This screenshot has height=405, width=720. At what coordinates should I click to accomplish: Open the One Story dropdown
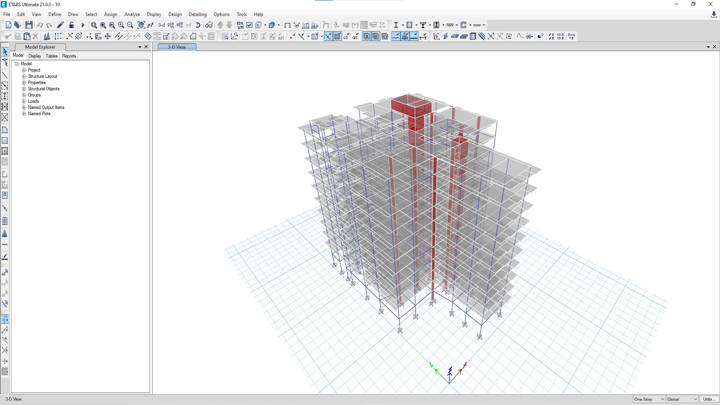click(649, 399)
